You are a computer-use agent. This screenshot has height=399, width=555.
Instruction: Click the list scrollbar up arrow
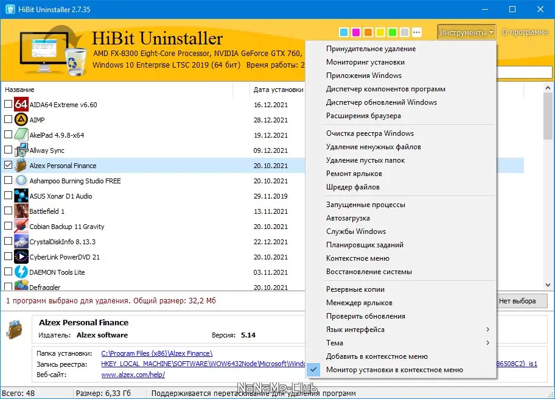pyautogui.click(x=548, y=88)
